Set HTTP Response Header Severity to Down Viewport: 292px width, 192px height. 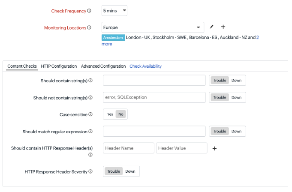pos(130,171)
